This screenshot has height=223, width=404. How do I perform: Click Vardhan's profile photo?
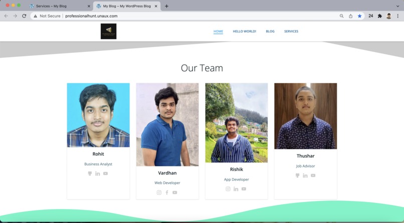(x=167, y=124)
